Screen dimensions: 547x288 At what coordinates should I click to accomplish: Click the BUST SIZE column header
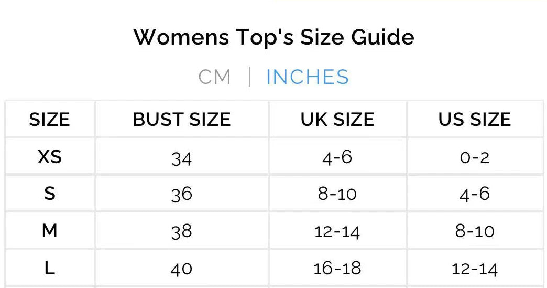point(182,120)
